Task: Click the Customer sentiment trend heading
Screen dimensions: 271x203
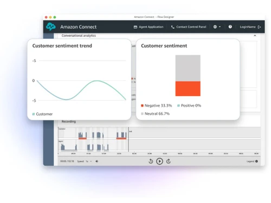Action: click(62, 46)
